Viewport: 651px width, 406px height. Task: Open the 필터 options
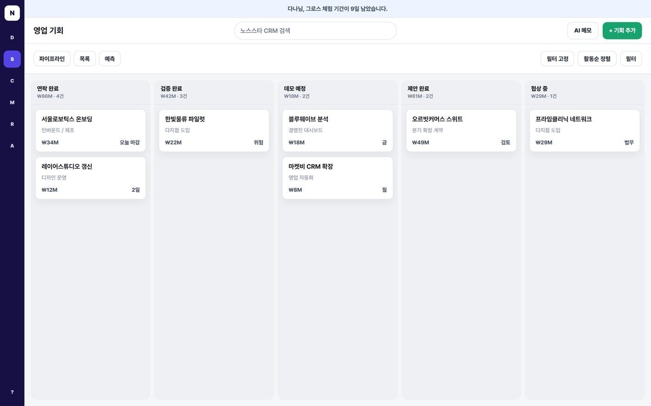[631, 59]
